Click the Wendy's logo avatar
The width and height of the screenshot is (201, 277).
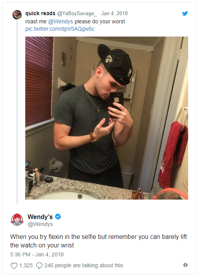[x=17, y=220]
